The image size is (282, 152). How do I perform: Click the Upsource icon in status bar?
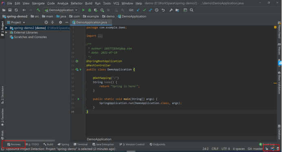(x=272, y=149)
